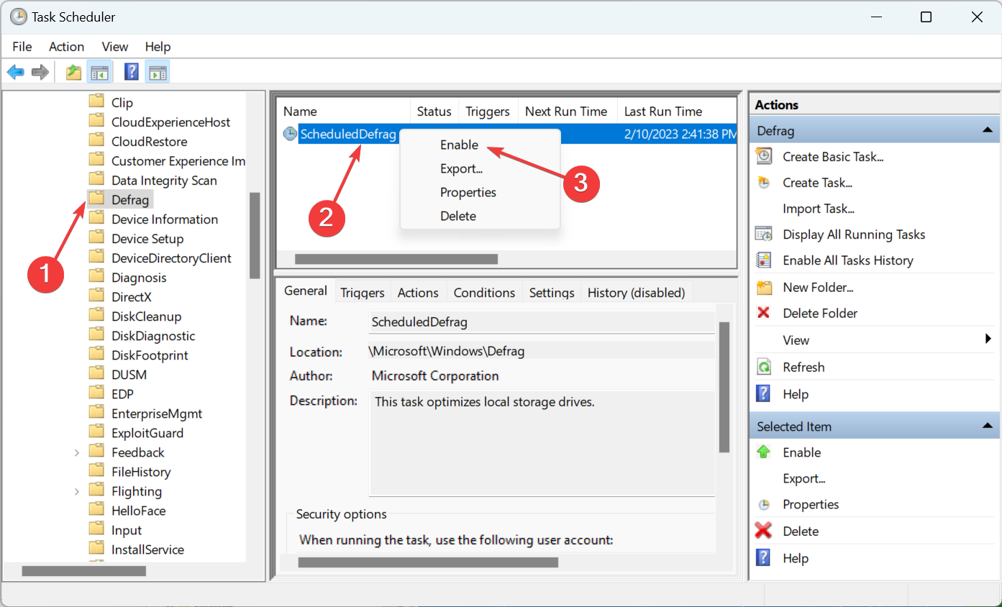The width and height of the screenshot is (1002, 607).
Task: Click the Properties clock icon in Selected Item
Action: point(764,504)
